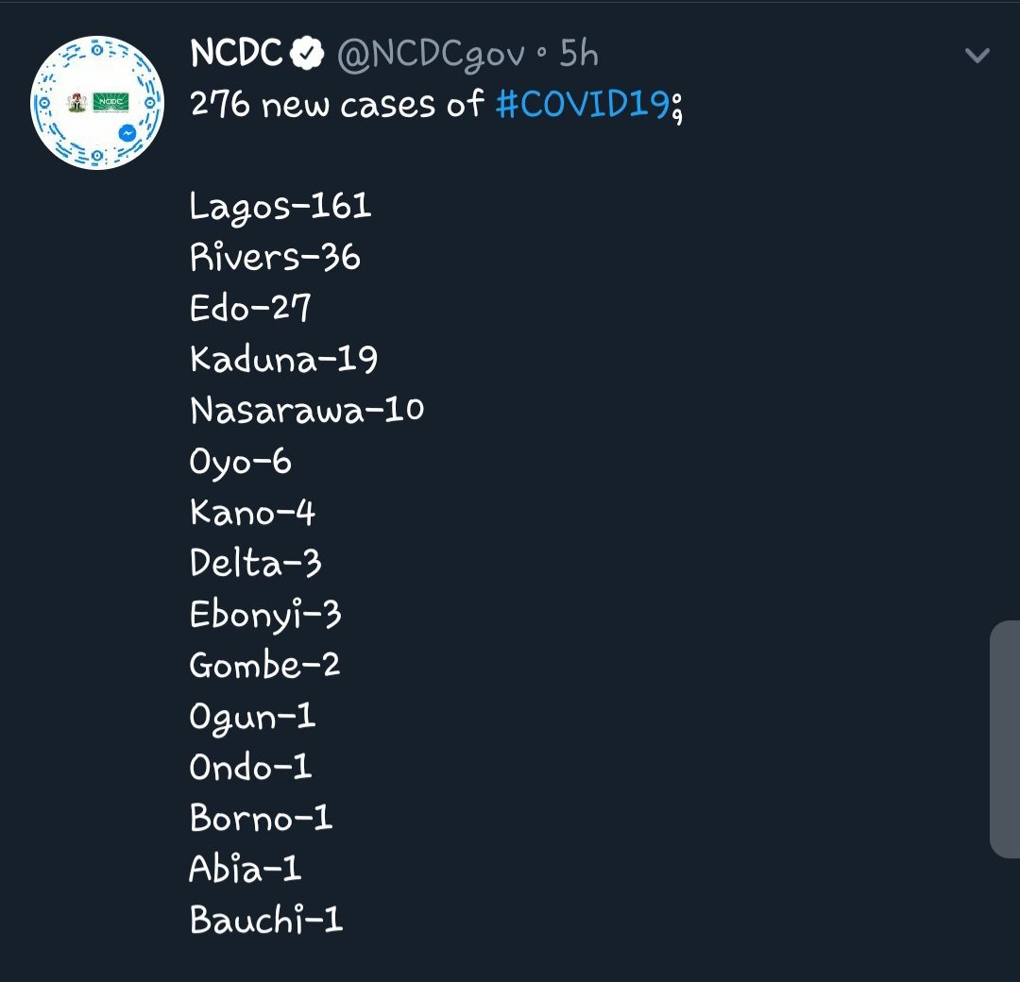Screen dimensions: 1020x982
Task: Click the coat of arms emblem in the avatar
Action: (x=77, y=103)
